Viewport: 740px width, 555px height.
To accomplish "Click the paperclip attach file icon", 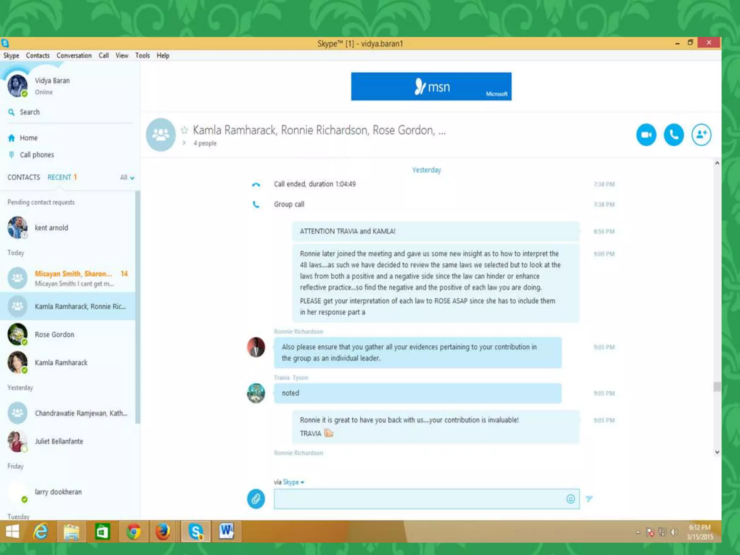I will pos(256,499).
